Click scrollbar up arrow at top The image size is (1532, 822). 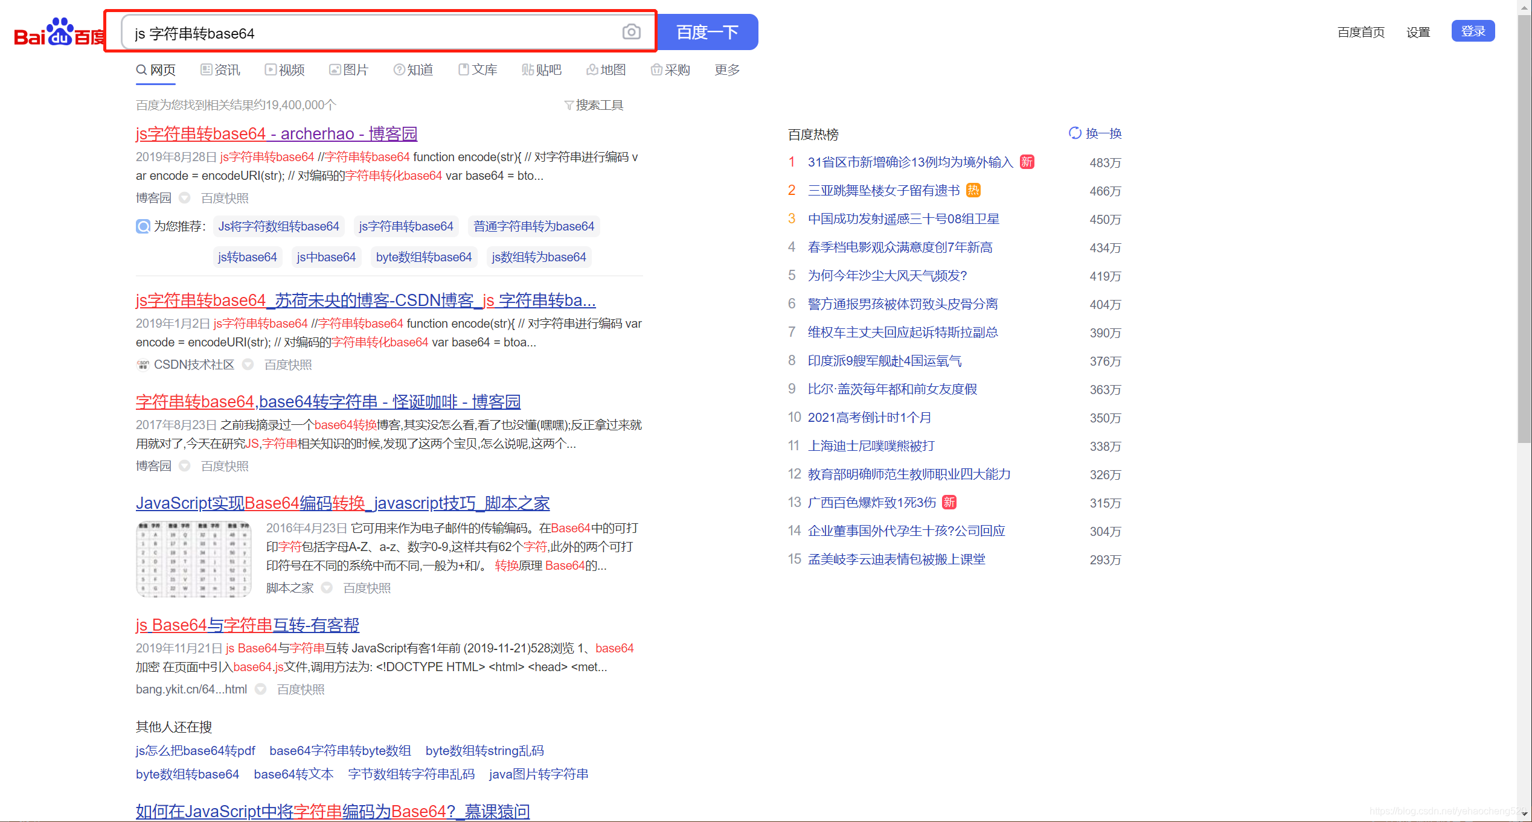(1524, 7)
